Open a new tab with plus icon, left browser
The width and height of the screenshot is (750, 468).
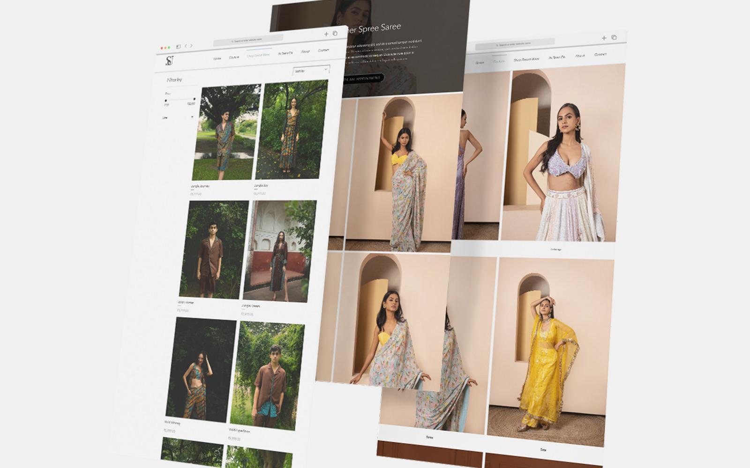[326, 34]
